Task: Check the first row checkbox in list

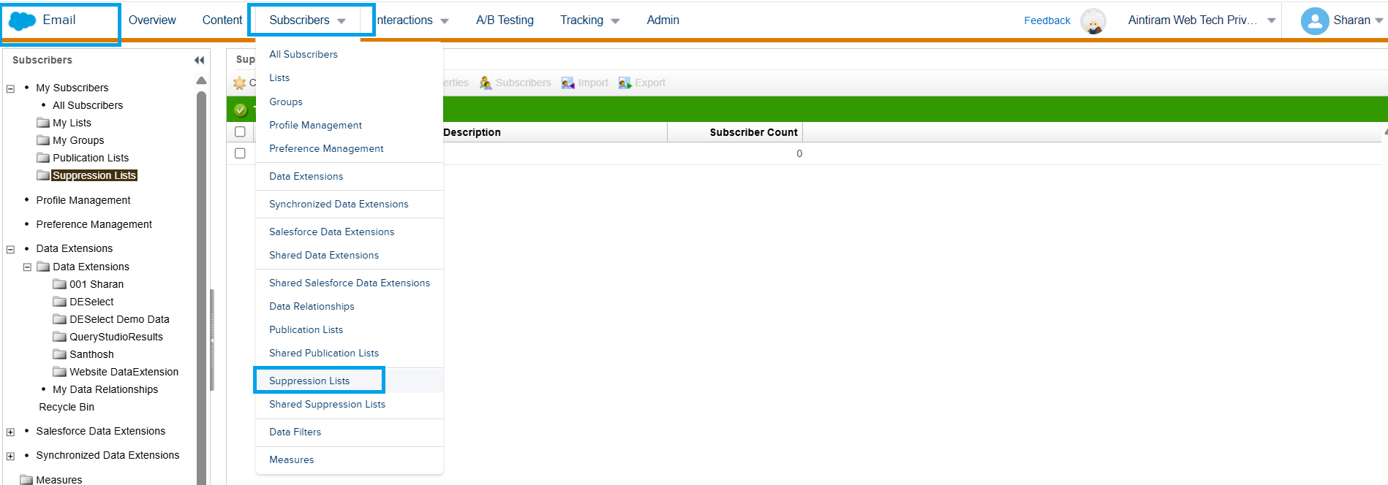Action: pos(240,153)
